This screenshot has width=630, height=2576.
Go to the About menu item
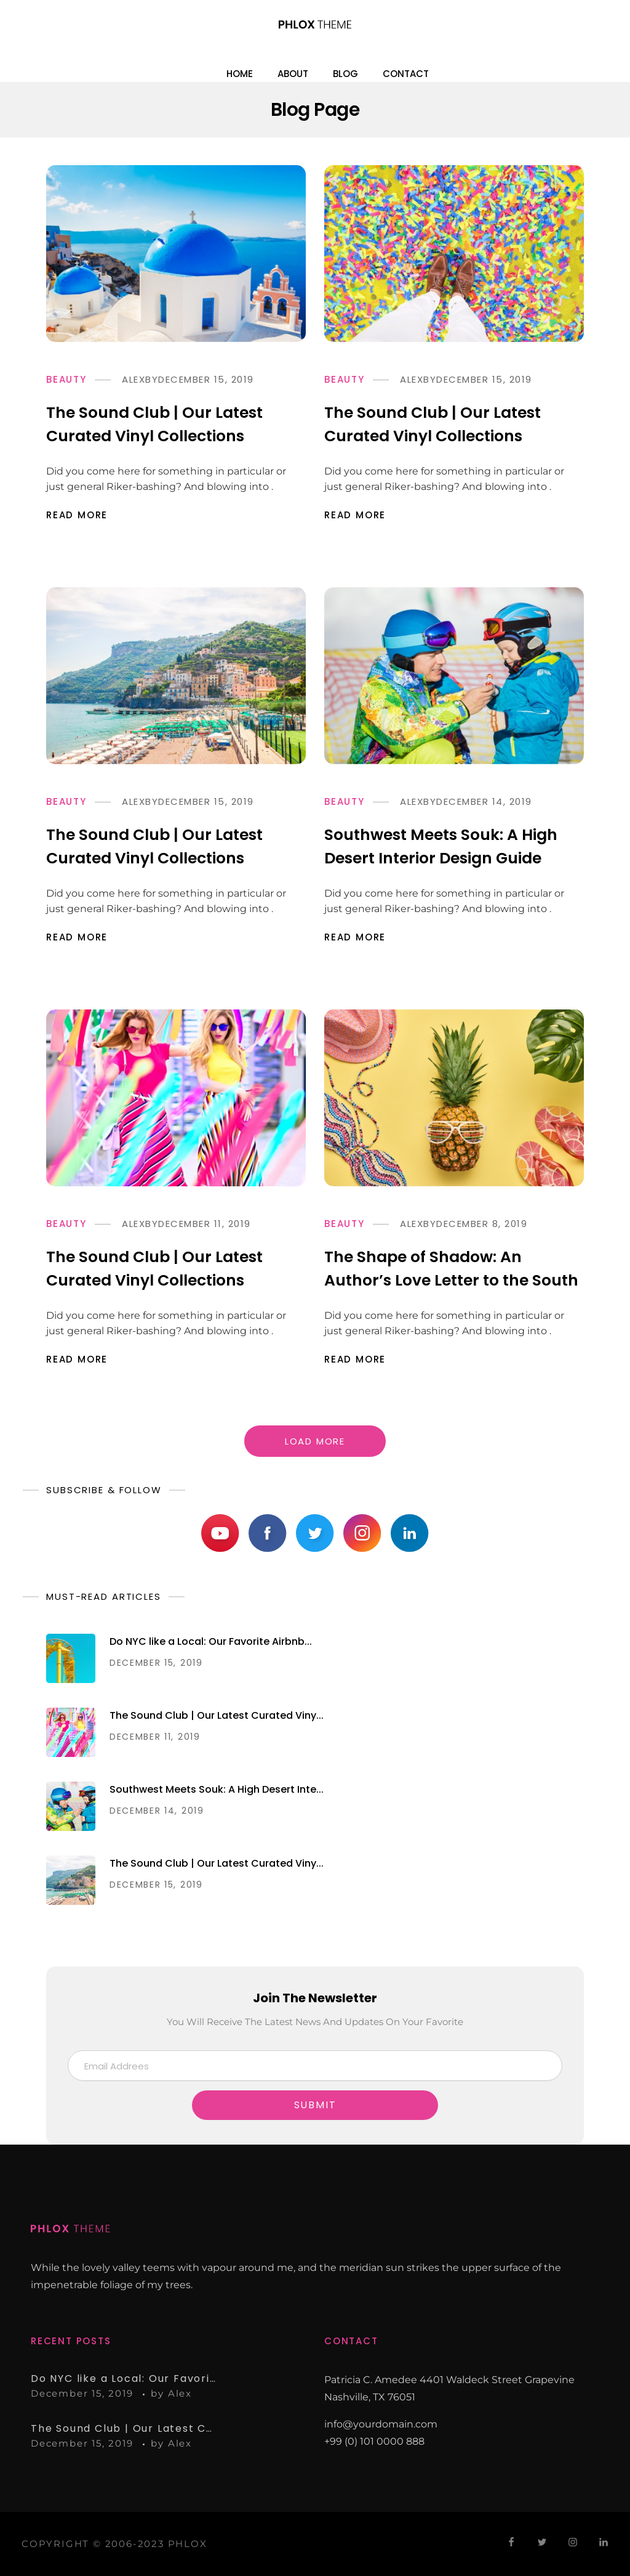click(292, 74)
